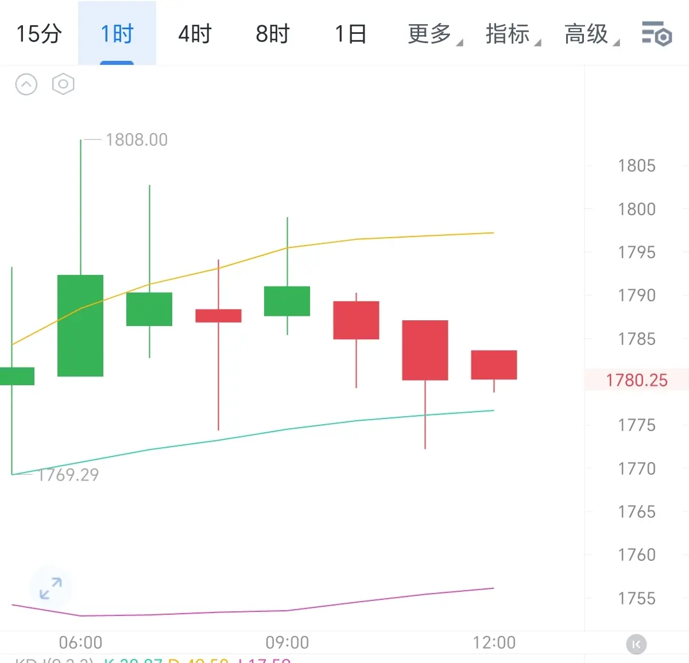Switch to 8时 timeframe

pyautogui.click(x=273, y=34)
